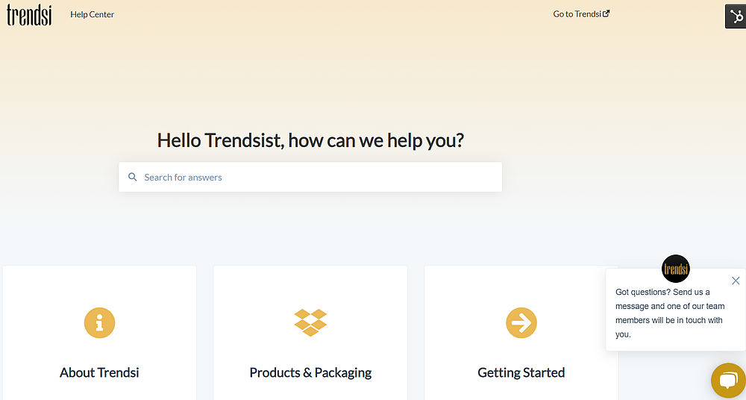Viewport: 746px width, 400px height.
Task: Click the Got questions chat message
Action: coord(670,313)
